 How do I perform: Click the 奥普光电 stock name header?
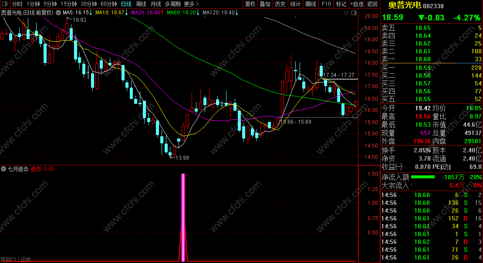tap(405, 5)
